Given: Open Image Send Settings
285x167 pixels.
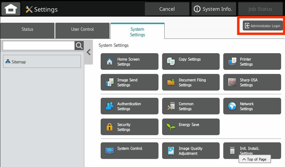Looking at the screenshot, I should click(x=129, y=82).
